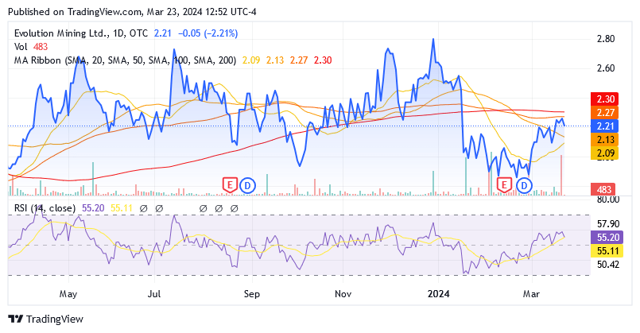Click the red 483 volume value in the legend
The image size is (640, 333).
[41, 47]
